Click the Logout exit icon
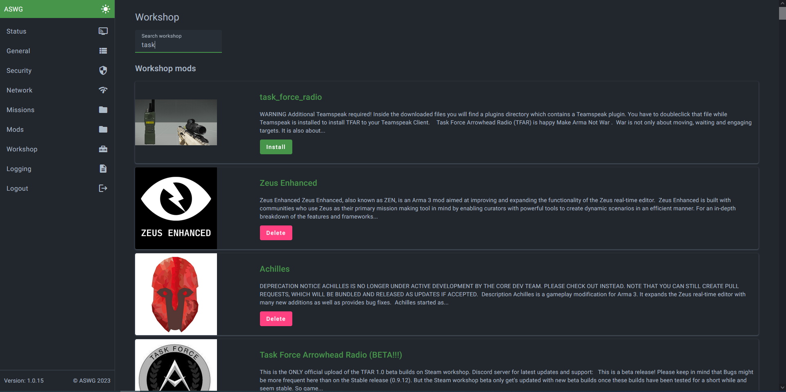This screenshot has width=786, height=392. point(103,188)
